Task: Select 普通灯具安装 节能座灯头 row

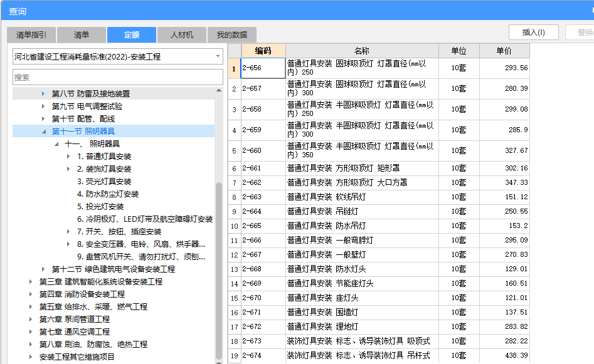Action: (378, 283)
